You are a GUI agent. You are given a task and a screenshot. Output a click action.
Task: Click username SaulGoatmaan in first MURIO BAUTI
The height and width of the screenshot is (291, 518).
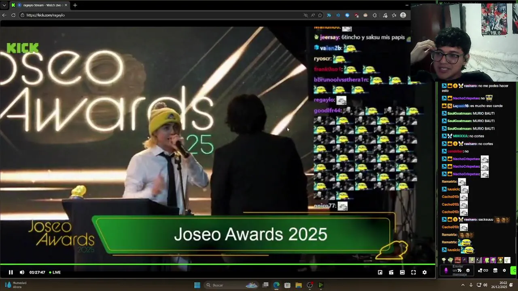459,114
